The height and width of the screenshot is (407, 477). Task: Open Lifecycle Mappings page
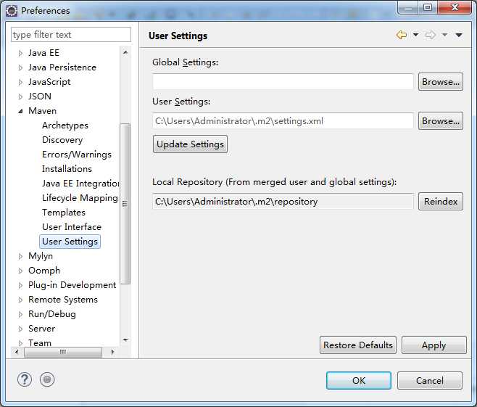click(80, 198)
